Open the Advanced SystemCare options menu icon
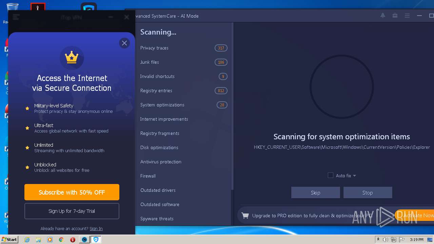Screen dimensions: 434x244 (407, 16)
